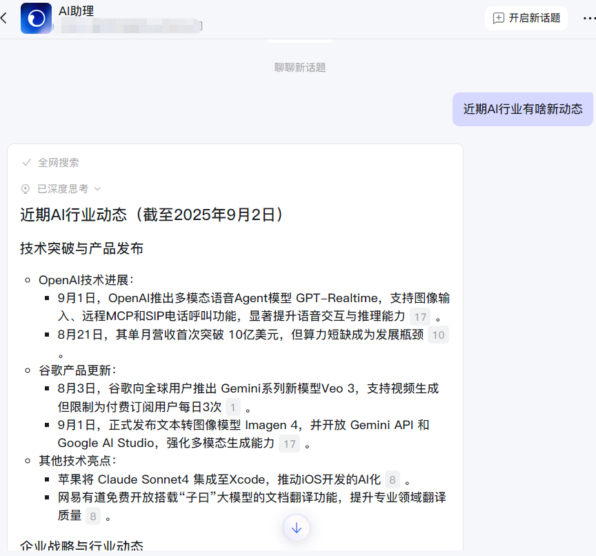Click the OpenAI技术进展 bullet
This screenshot has height=556, width=596.
click(x=86, y=280)
